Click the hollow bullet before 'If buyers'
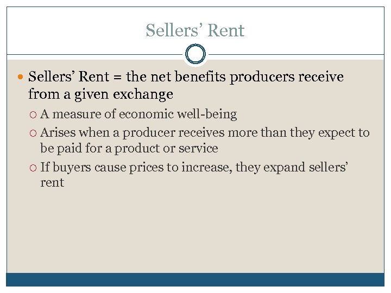The image size is (391, 293). coord(33,168)
